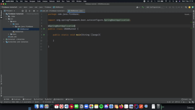Open Notion from the dock
Screen dimensions: 195x110
(x=81, y=106)
